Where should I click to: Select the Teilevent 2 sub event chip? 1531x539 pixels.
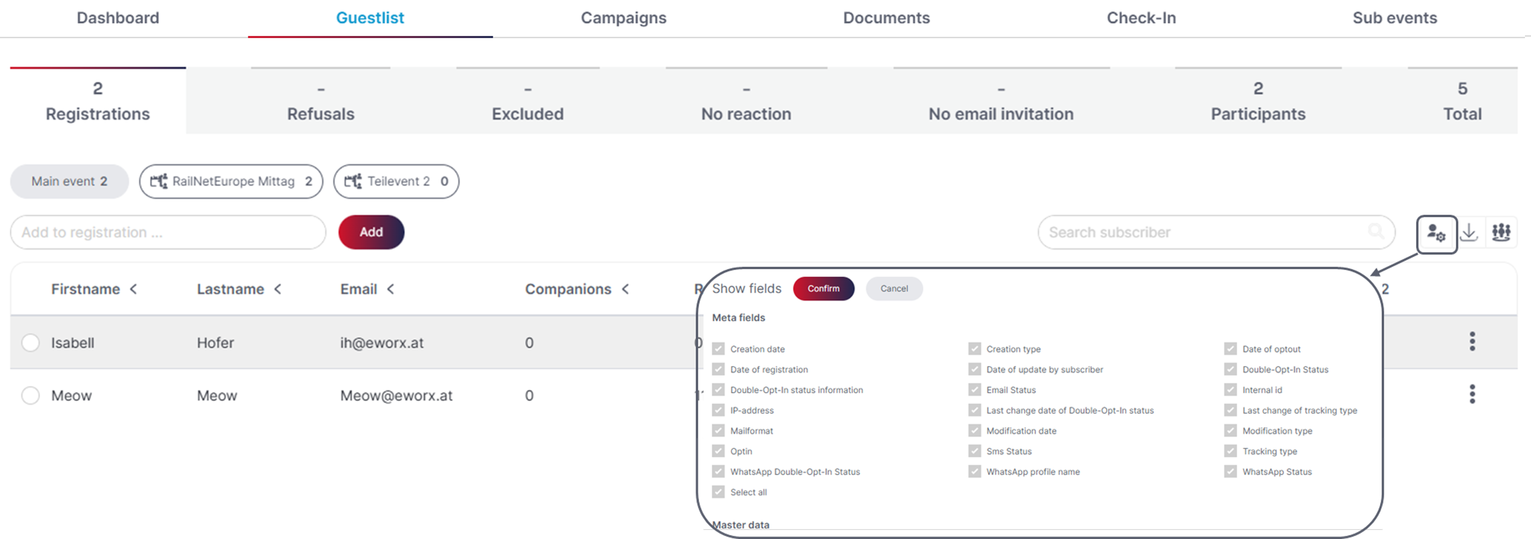tap(396, 181)
